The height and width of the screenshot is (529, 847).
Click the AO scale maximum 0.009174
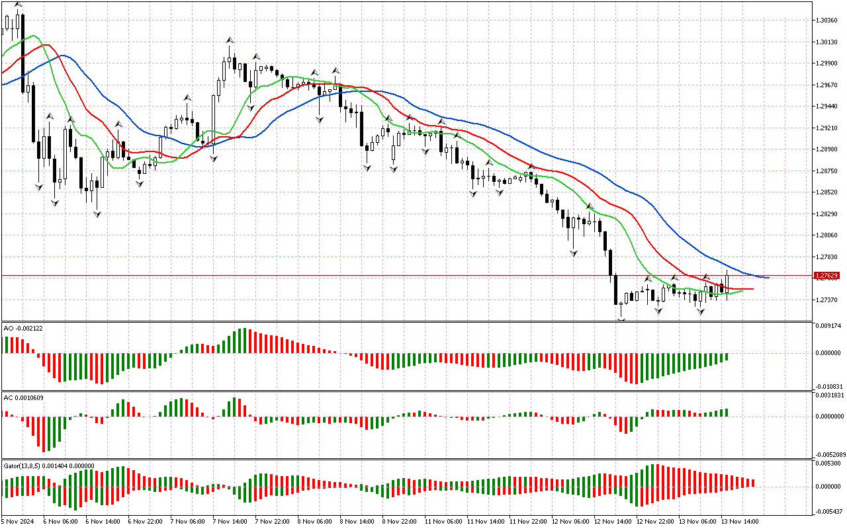pos(828,326)
